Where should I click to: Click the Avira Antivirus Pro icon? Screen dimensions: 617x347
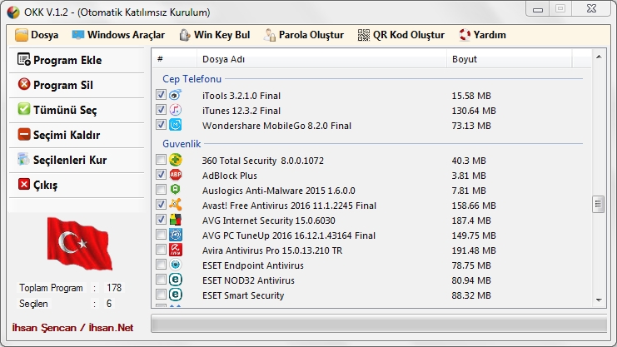coord(176,250)
